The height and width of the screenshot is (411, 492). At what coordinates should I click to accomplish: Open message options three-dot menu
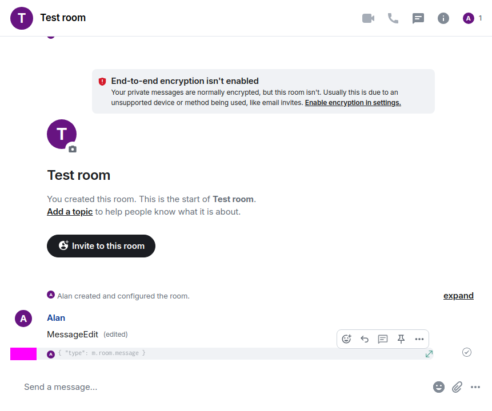[419, 339]
